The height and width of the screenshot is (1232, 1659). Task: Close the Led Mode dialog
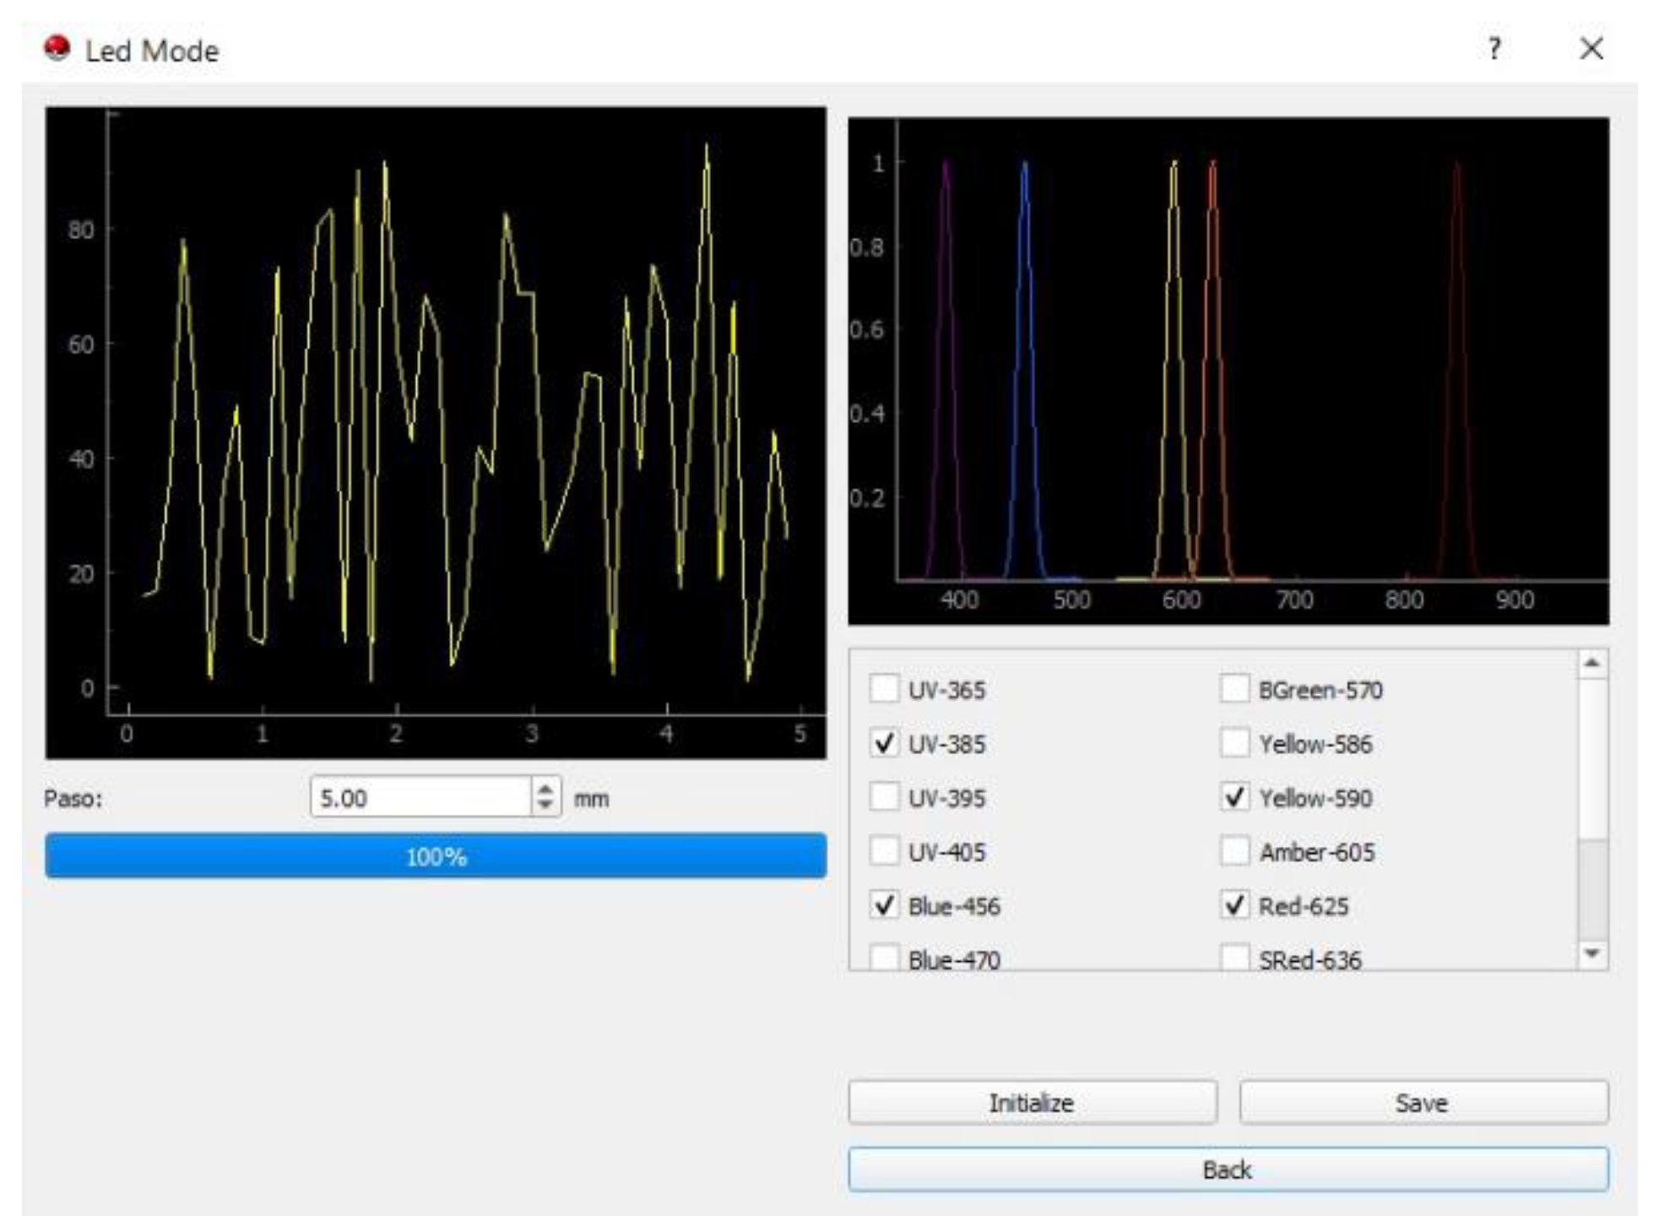[x=1591, y=49]
